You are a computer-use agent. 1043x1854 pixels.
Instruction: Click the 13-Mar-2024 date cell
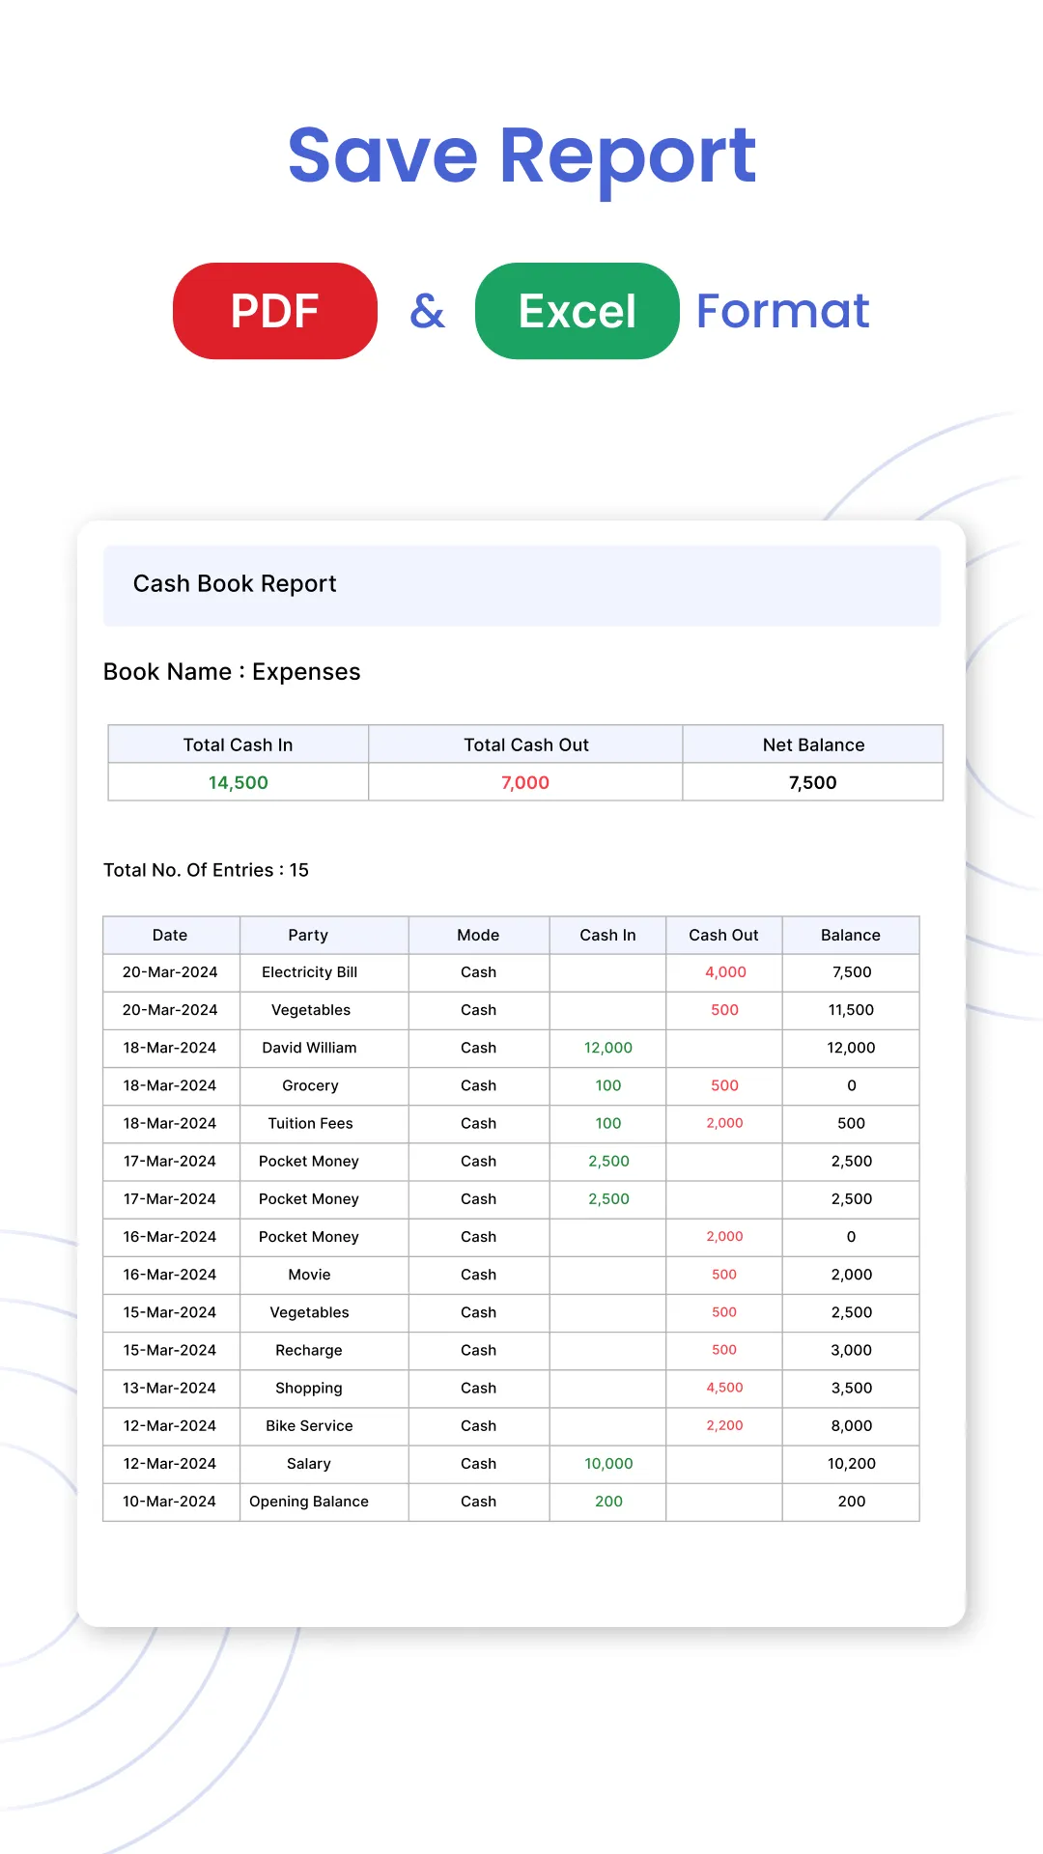click(171, 1388)
